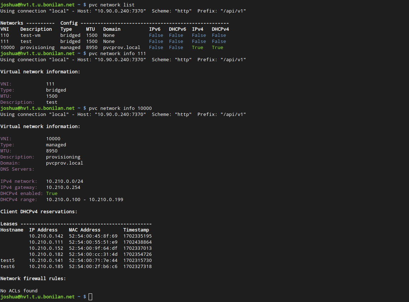Click the 'provisioning' description in the networks table
The width and height of the screenshot is (409, 302).
[x=38, y=47]
